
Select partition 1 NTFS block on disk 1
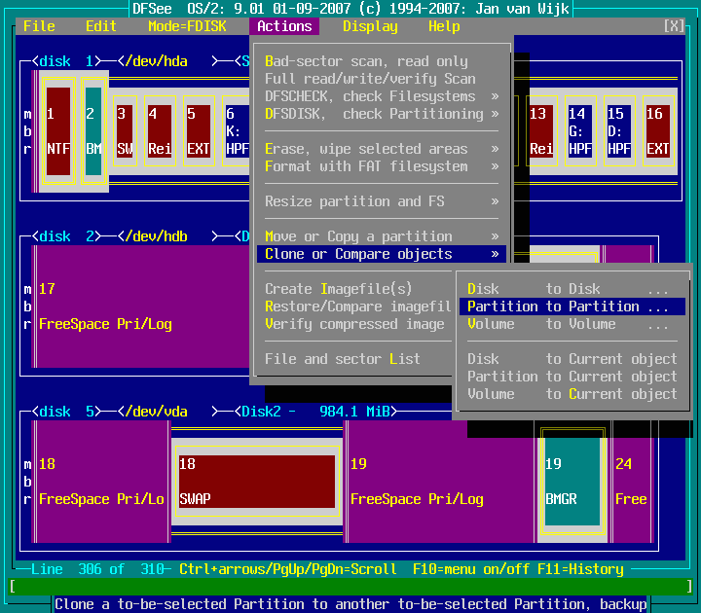pos(58,131)
